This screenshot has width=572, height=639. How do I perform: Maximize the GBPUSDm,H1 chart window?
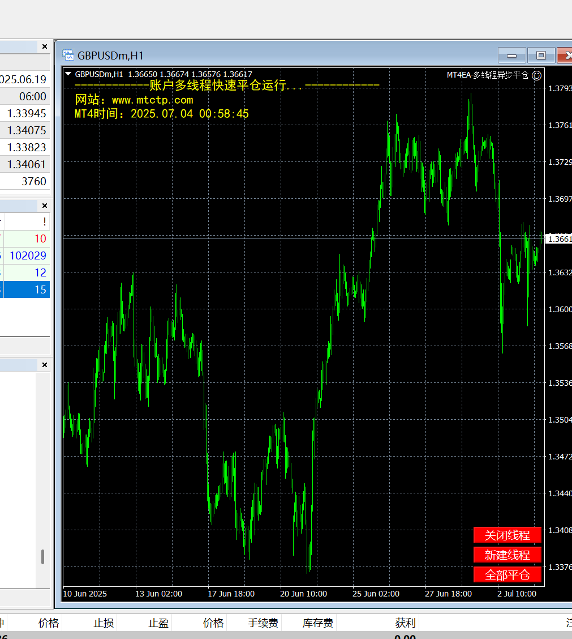541,56
